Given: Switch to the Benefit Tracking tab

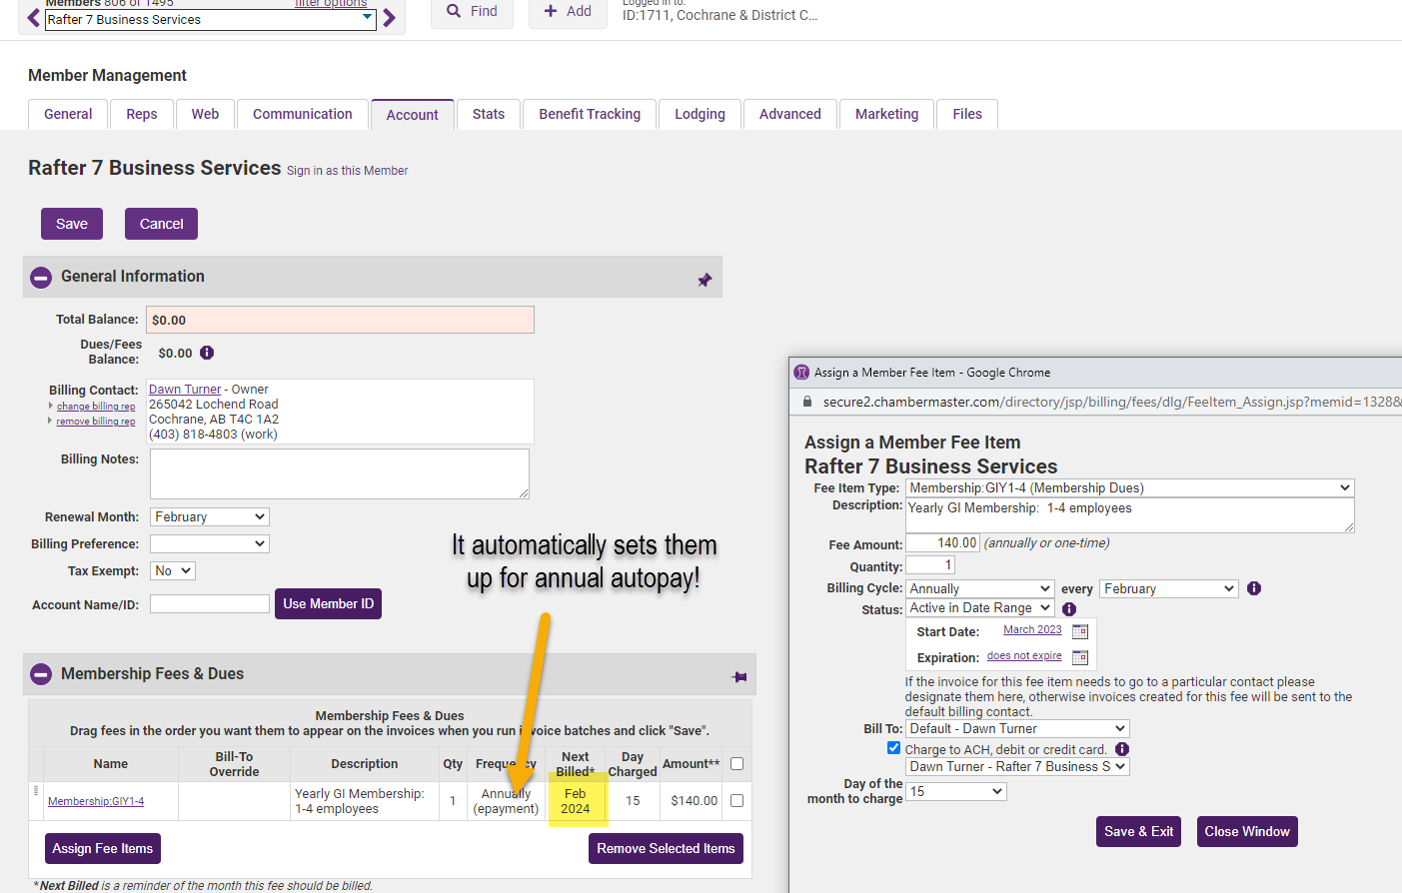Looking at the screenshot, I should (x=590, y=114).
